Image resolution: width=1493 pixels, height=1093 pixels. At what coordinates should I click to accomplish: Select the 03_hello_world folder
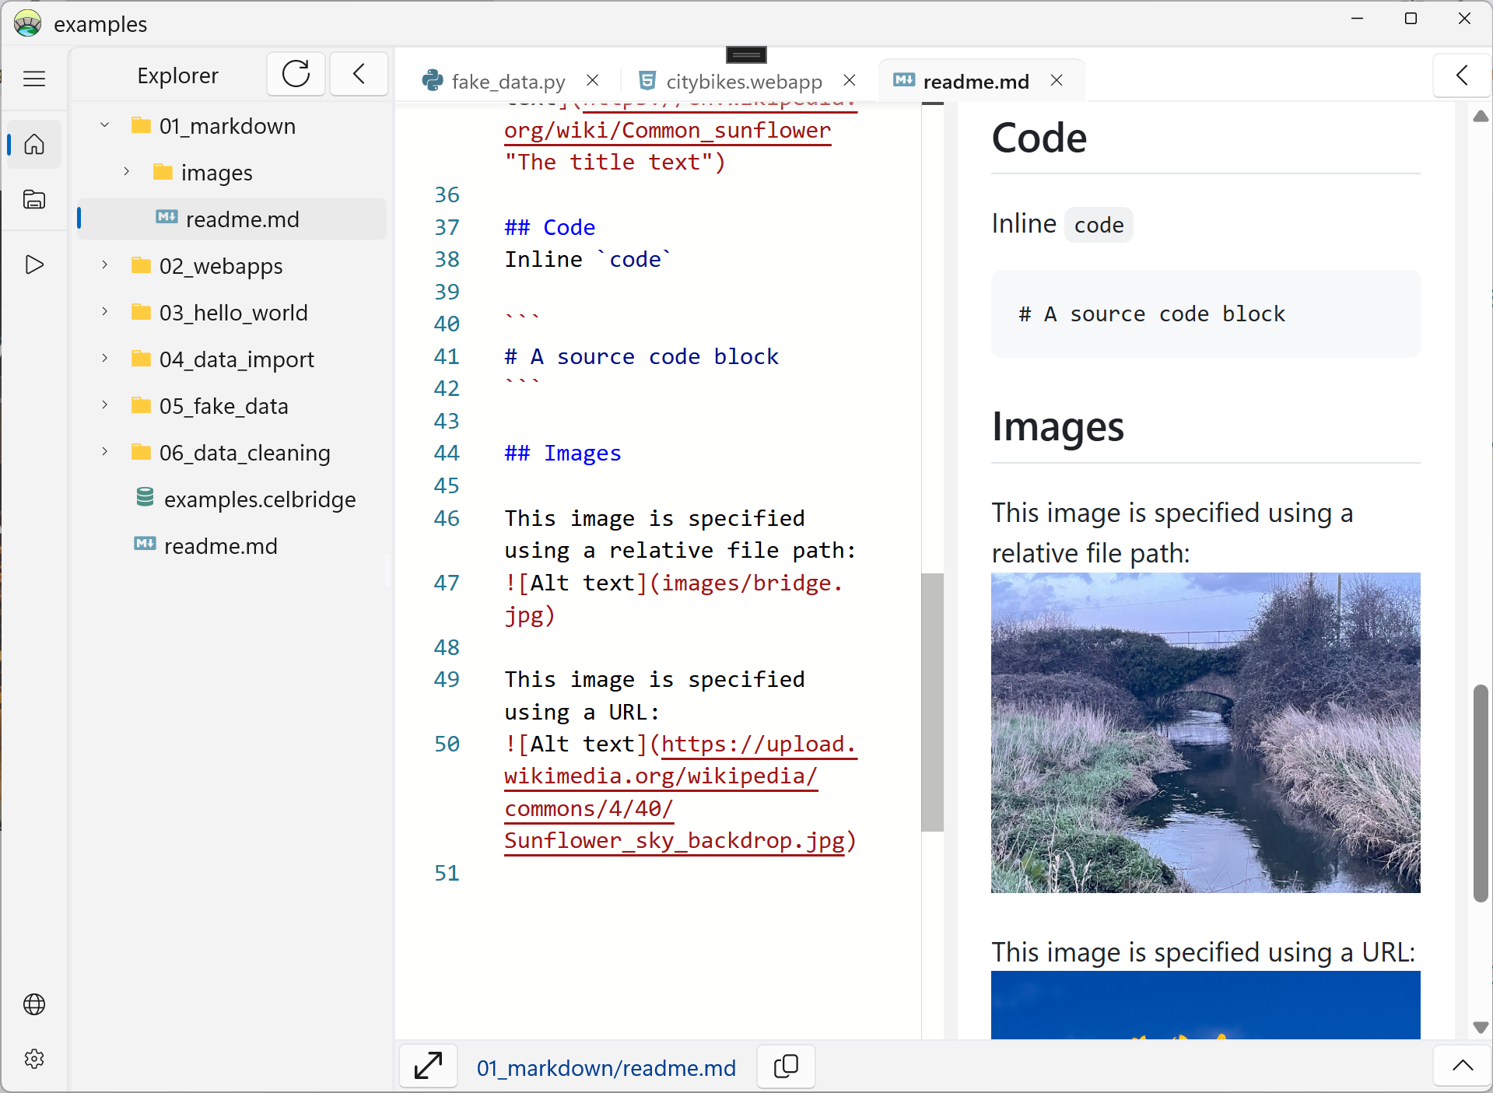pyautogui.click(x=233, y=313)
